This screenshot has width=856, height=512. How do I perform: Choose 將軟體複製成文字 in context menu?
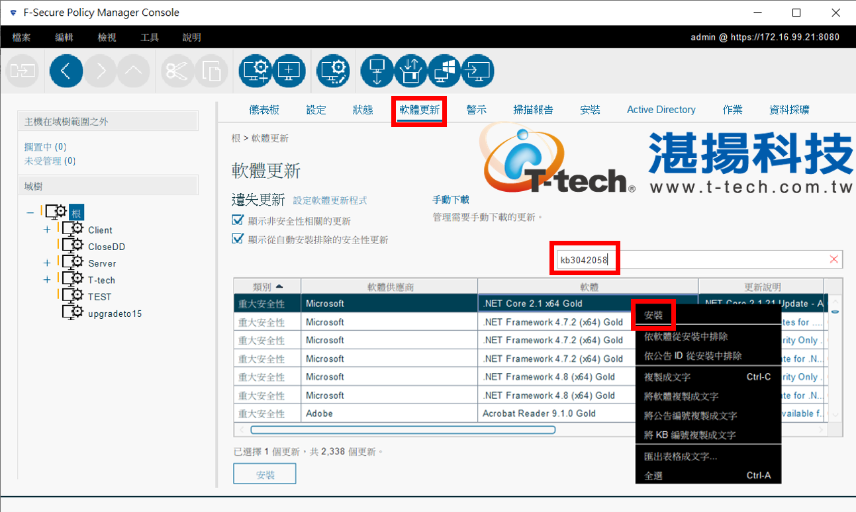708,396
